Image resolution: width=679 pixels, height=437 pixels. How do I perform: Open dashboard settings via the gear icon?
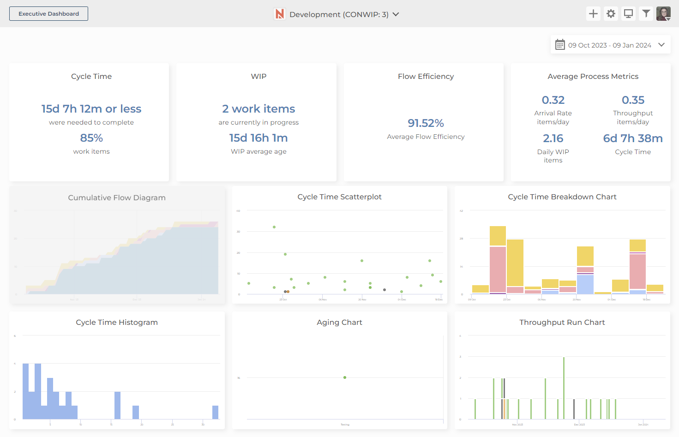[611, 13]
